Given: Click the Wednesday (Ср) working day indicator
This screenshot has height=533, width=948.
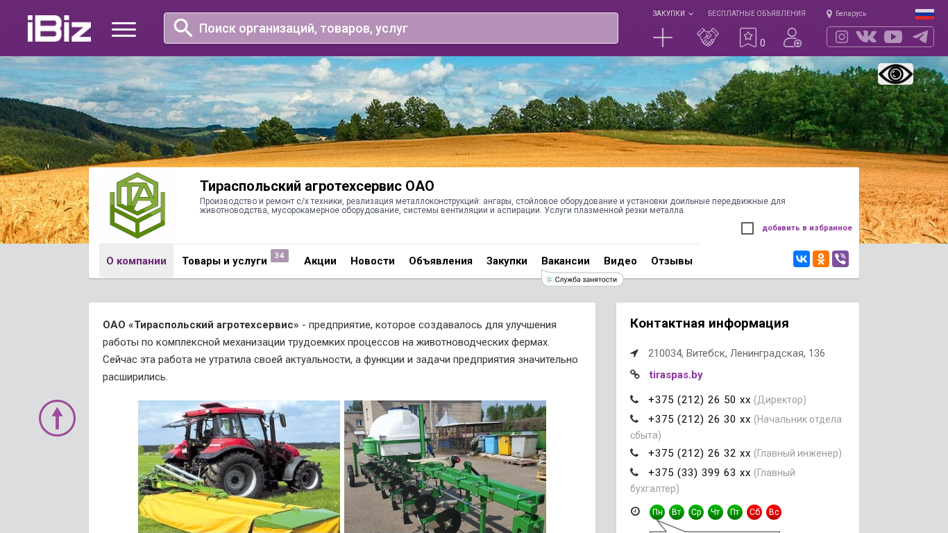Looking at the screenshot, I should (x=696, y=512).
